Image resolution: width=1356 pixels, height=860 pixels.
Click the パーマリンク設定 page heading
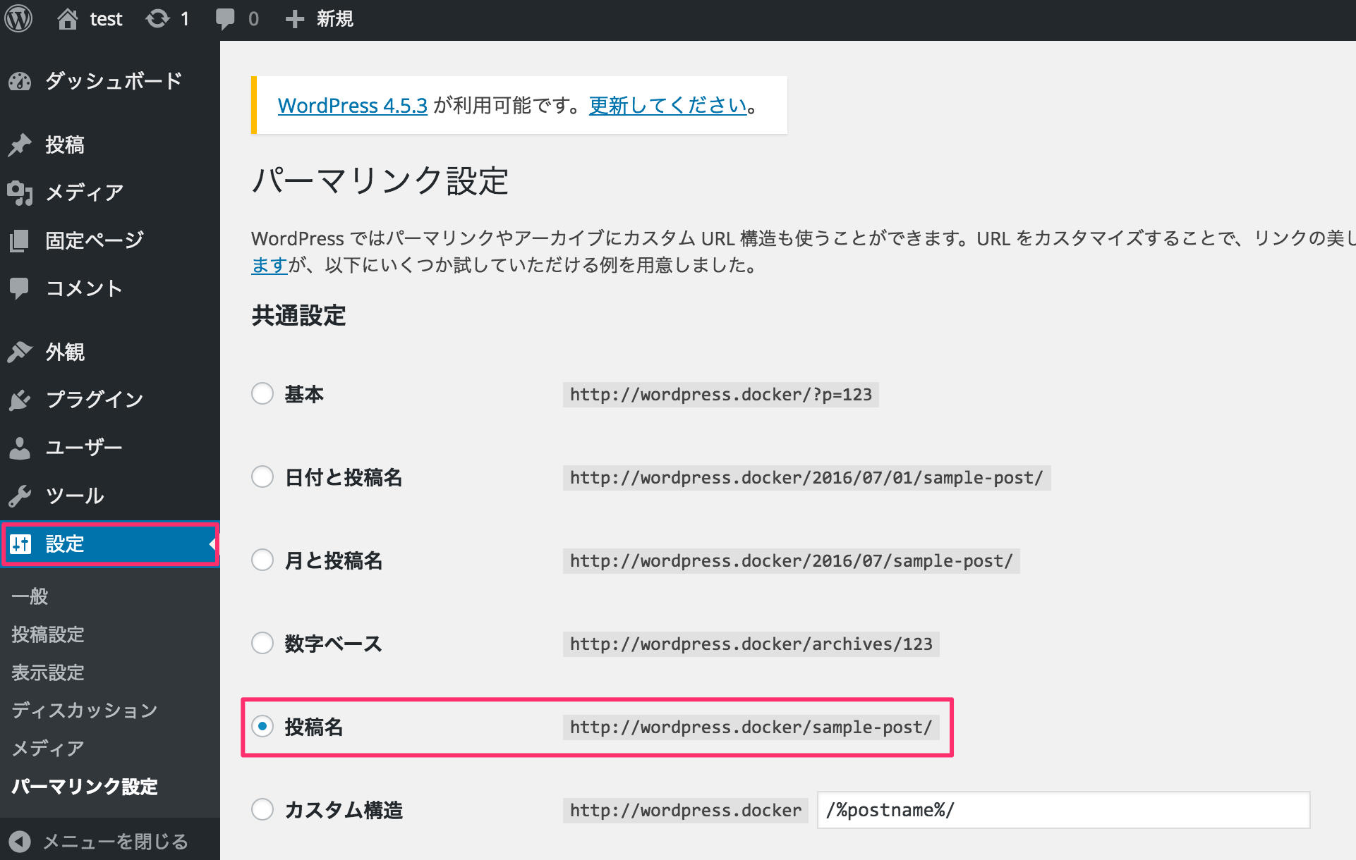click(380, 181)
